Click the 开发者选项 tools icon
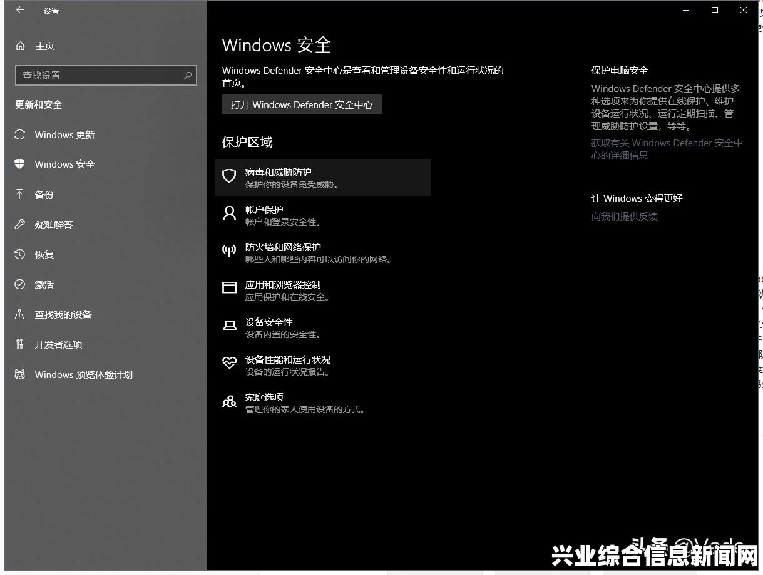This screenshot has width=763, height=575. coord(20,344)
